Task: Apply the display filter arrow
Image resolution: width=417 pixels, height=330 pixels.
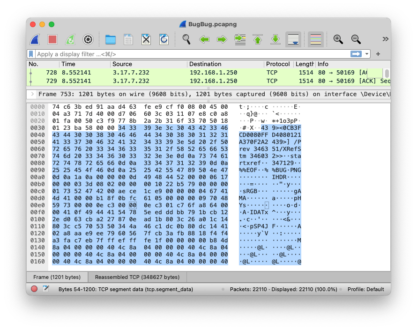Action: pyautogui.click(x=356, y=54)
